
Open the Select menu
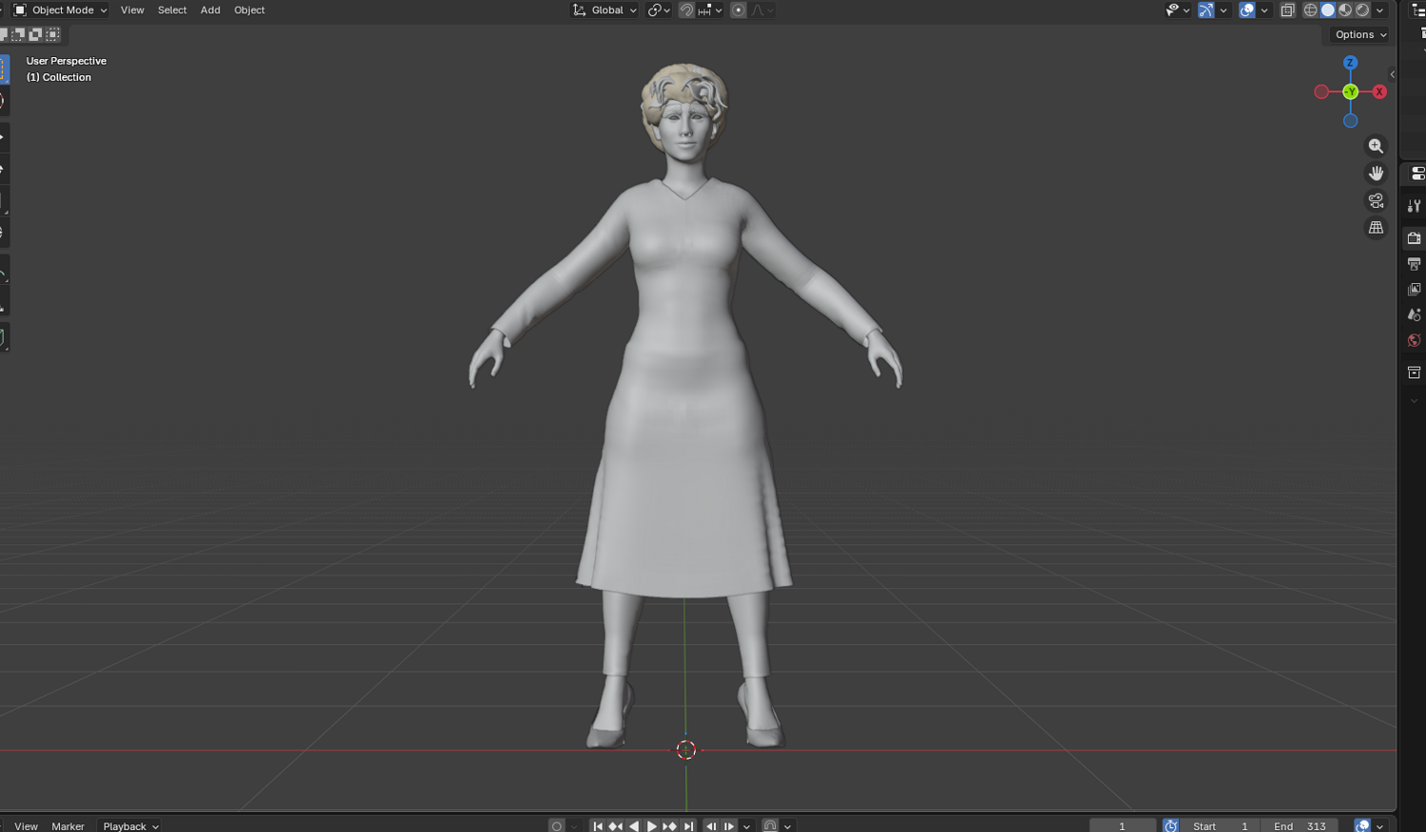point(172,10)
